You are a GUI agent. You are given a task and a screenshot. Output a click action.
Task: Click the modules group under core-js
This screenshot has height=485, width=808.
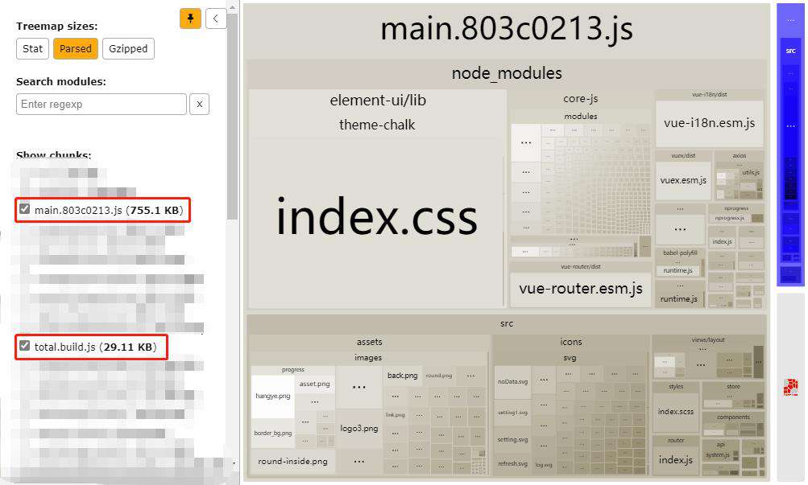[x=580, y=117]
